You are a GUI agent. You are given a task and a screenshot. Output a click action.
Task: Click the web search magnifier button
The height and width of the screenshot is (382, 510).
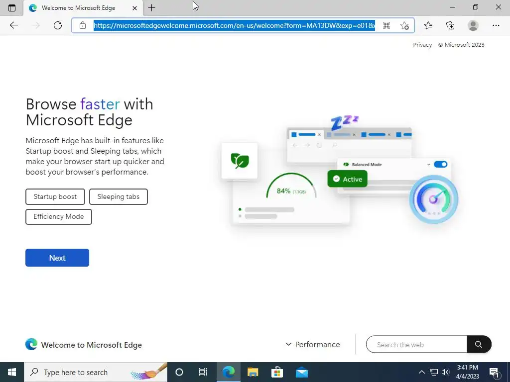(x=479, y=344)
